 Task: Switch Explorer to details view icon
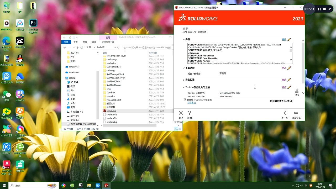pos(176,129)
